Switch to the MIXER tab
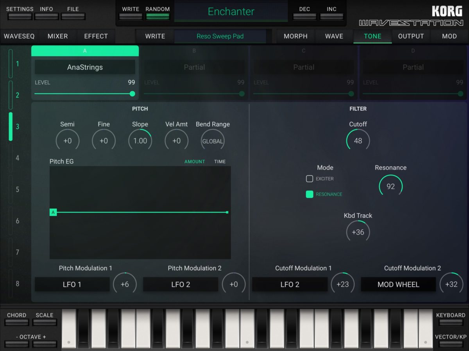The height and width of the screenshot is (351, 469). [x=58, y=36]
